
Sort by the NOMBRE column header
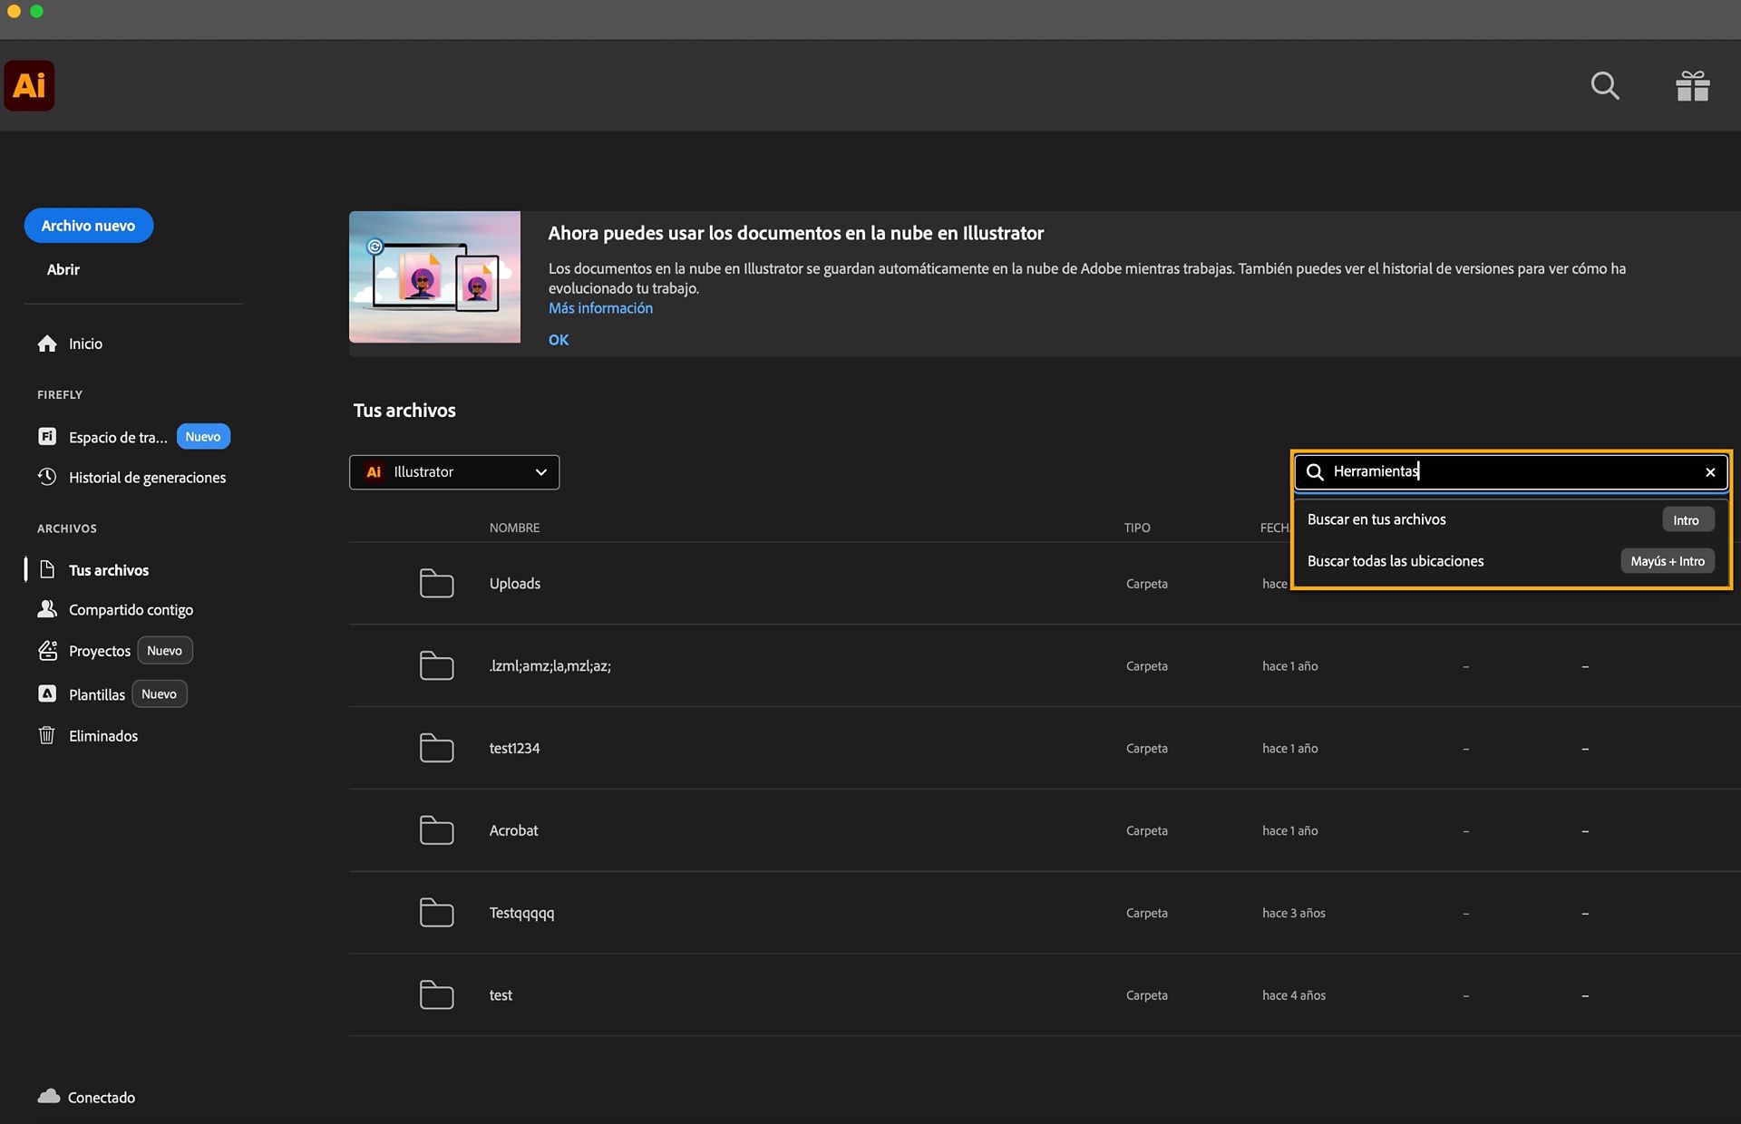(x=514, y=528)
